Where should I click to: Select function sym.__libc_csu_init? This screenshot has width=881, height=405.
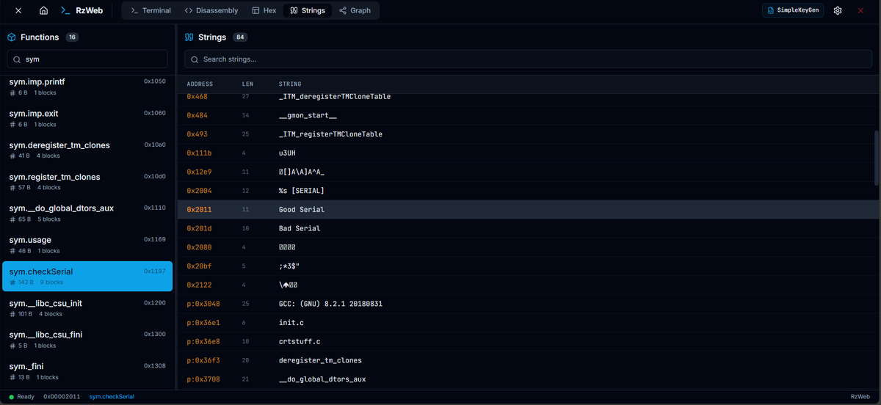(x=87, y=307)
